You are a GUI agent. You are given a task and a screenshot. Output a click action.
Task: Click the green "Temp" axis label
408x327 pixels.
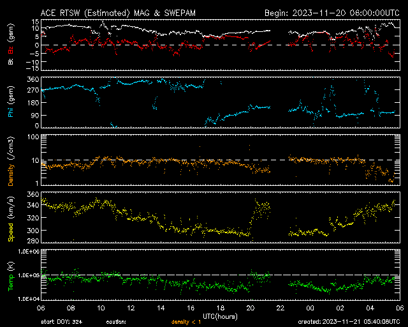click(x=11, y=283)
